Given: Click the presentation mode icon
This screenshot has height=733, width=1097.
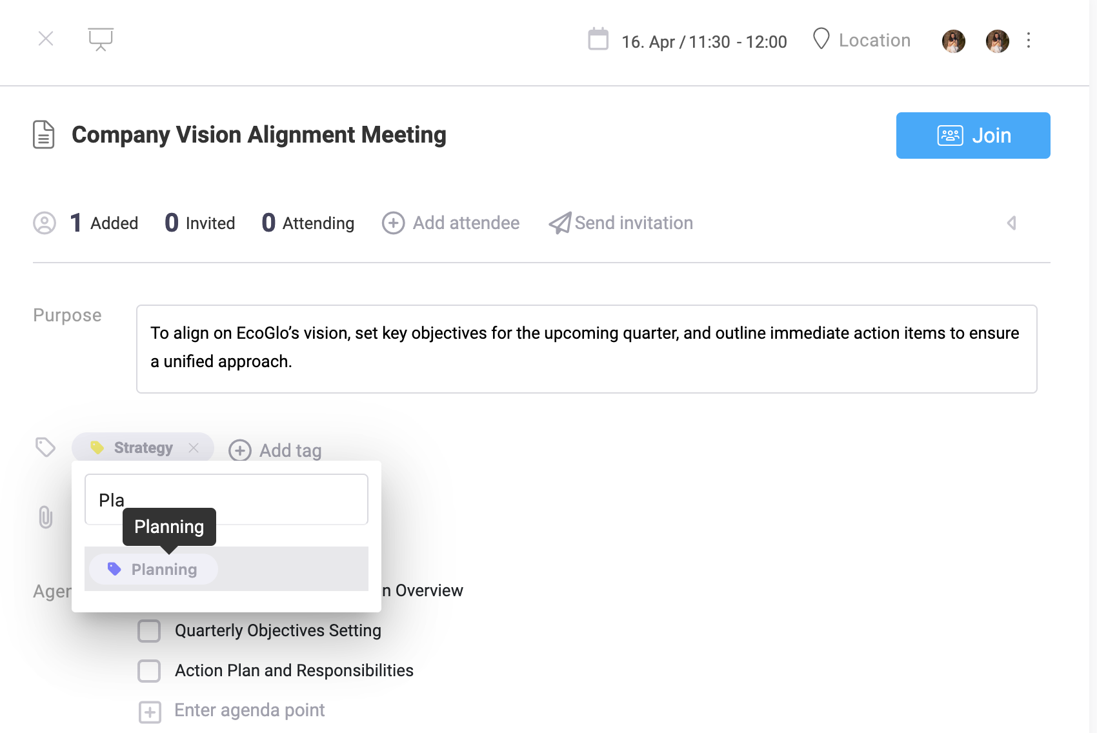Looking at the screenshot, I should pos(101,39).
